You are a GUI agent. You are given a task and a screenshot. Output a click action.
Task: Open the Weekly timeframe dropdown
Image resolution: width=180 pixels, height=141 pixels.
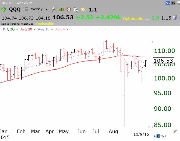pyautogui.click(x=39, y=9)
